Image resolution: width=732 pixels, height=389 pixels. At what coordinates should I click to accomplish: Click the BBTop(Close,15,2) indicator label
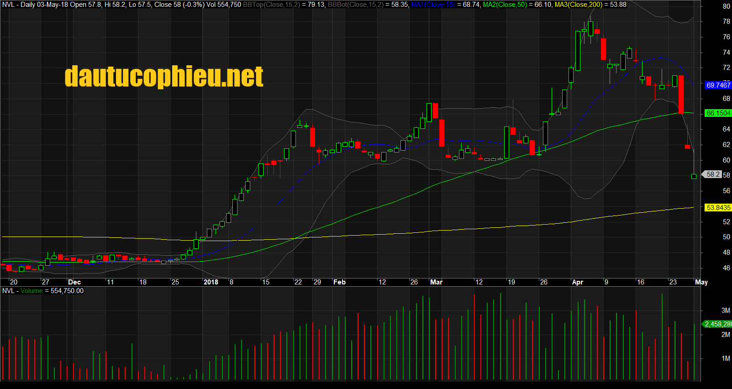click(x=271, y=5)
